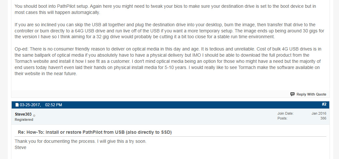Click the offline status circle next to Steve303
The width and height of the screenshot is (339, 159).
click(34, 116)
